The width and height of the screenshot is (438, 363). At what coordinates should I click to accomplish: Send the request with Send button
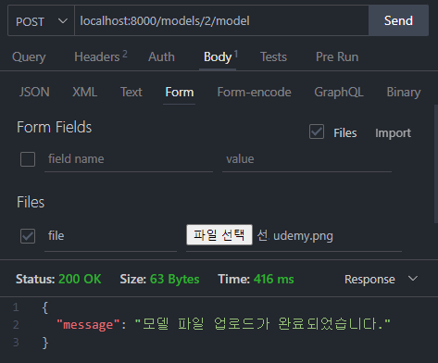click(398, 20)
